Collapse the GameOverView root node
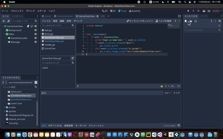This screenshot has height=139, width=223. [3, 26]
